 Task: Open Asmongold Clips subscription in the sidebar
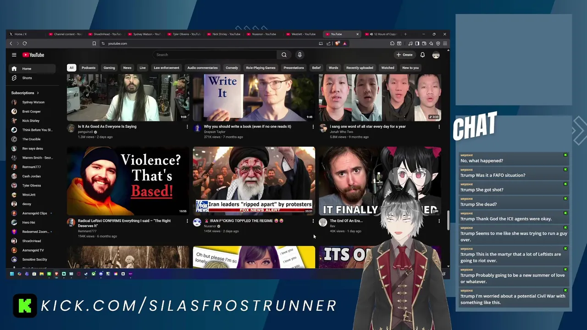(34, 213)
